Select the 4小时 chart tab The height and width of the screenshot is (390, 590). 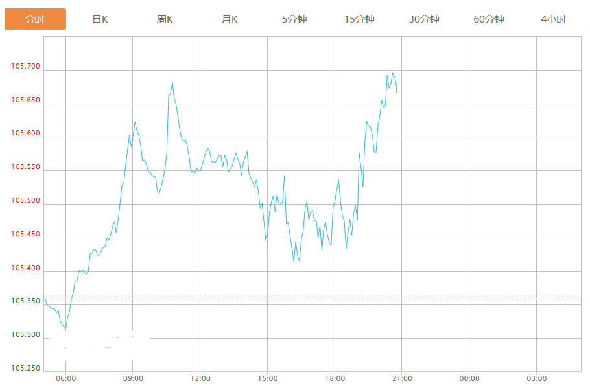[553, 19]
